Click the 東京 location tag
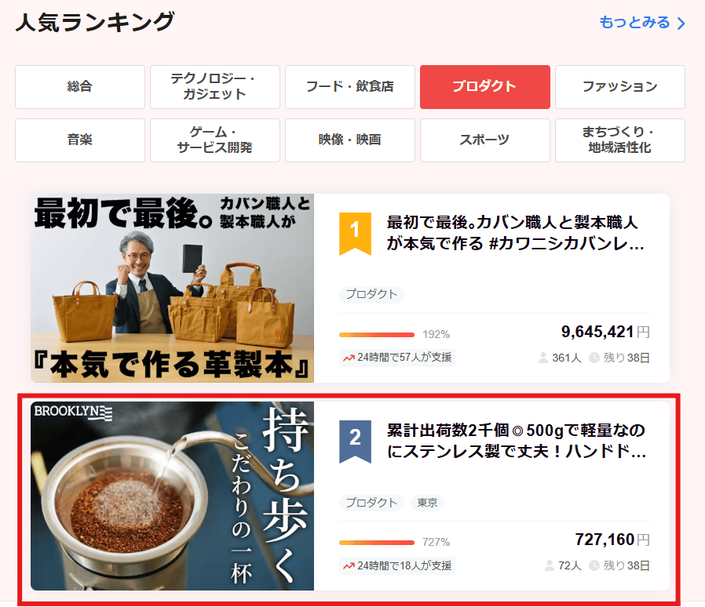Image resolution: width=705 pixels, height=607 pixels. 427,503
